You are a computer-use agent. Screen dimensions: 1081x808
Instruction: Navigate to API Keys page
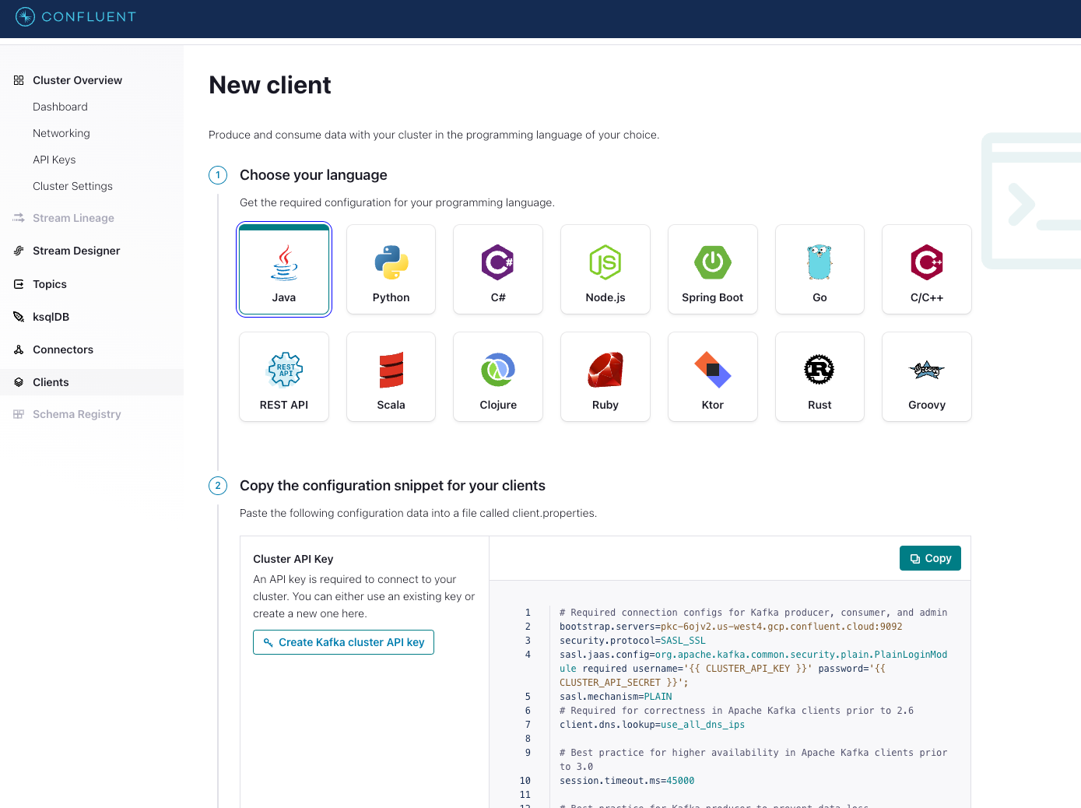coord(54,160)
